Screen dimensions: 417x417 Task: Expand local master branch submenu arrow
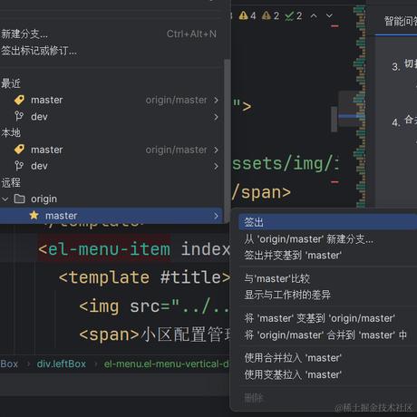[x=216, y=150]
